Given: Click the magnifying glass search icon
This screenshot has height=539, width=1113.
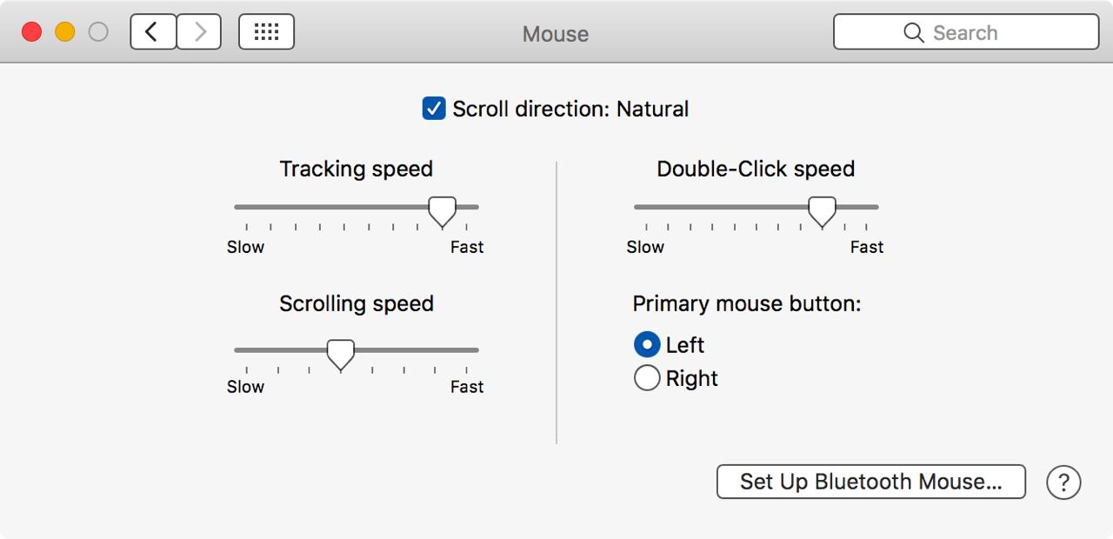Looking at the screenshot, I should coord(913,33).
